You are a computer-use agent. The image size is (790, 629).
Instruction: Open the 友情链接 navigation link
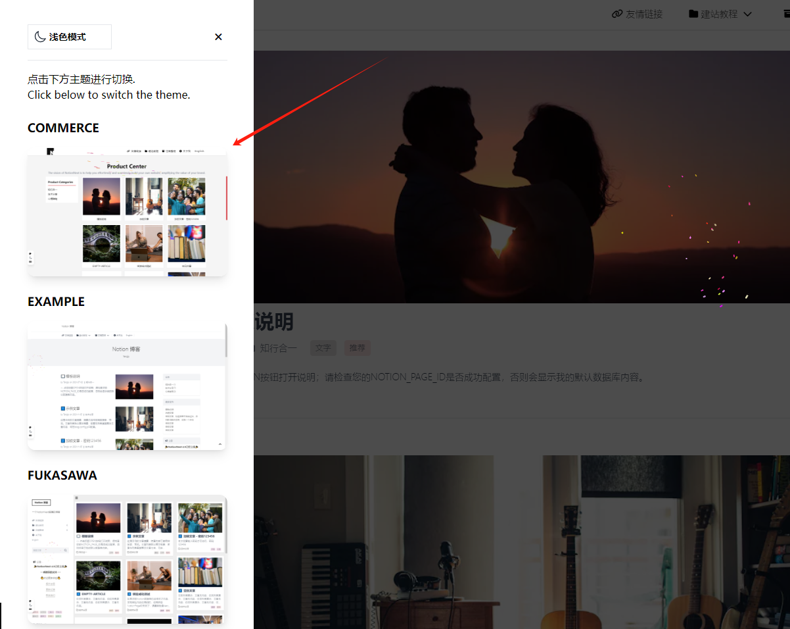(637, 14)
